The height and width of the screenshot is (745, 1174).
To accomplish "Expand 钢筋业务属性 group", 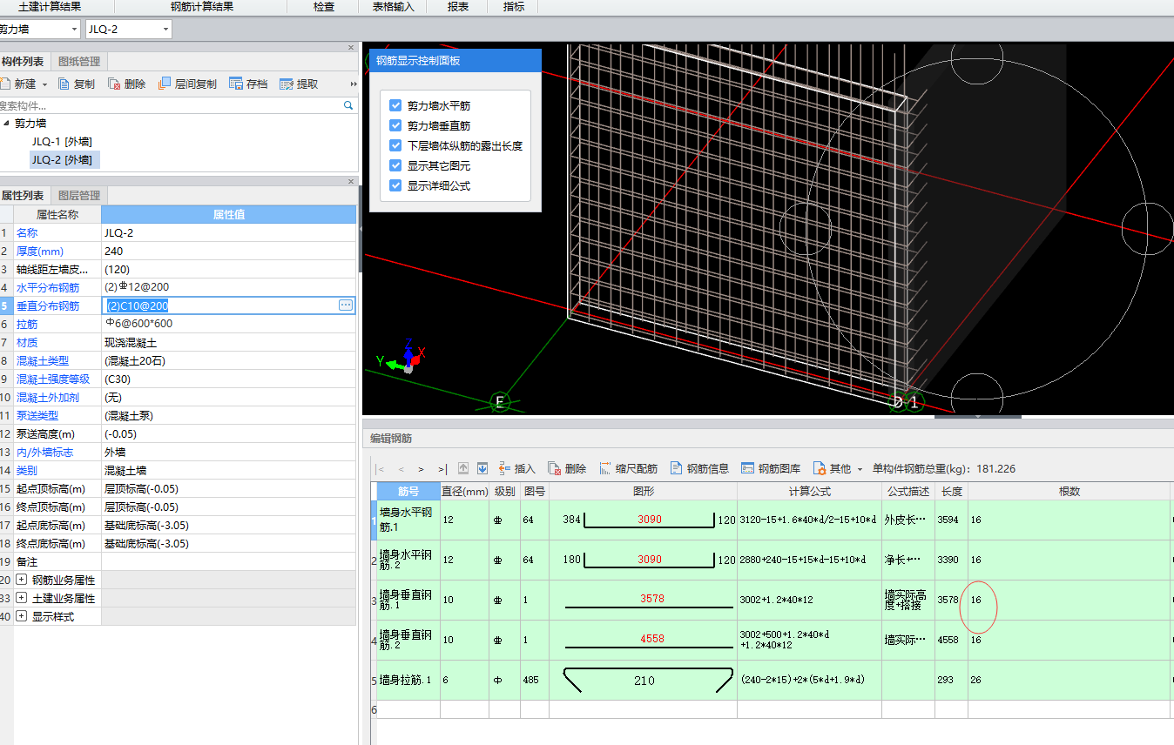I will click(x=22, y=580).
